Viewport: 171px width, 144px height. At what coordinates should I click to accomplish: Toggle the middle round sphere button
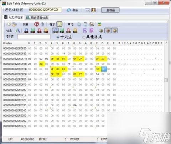(x=108, y=31)
